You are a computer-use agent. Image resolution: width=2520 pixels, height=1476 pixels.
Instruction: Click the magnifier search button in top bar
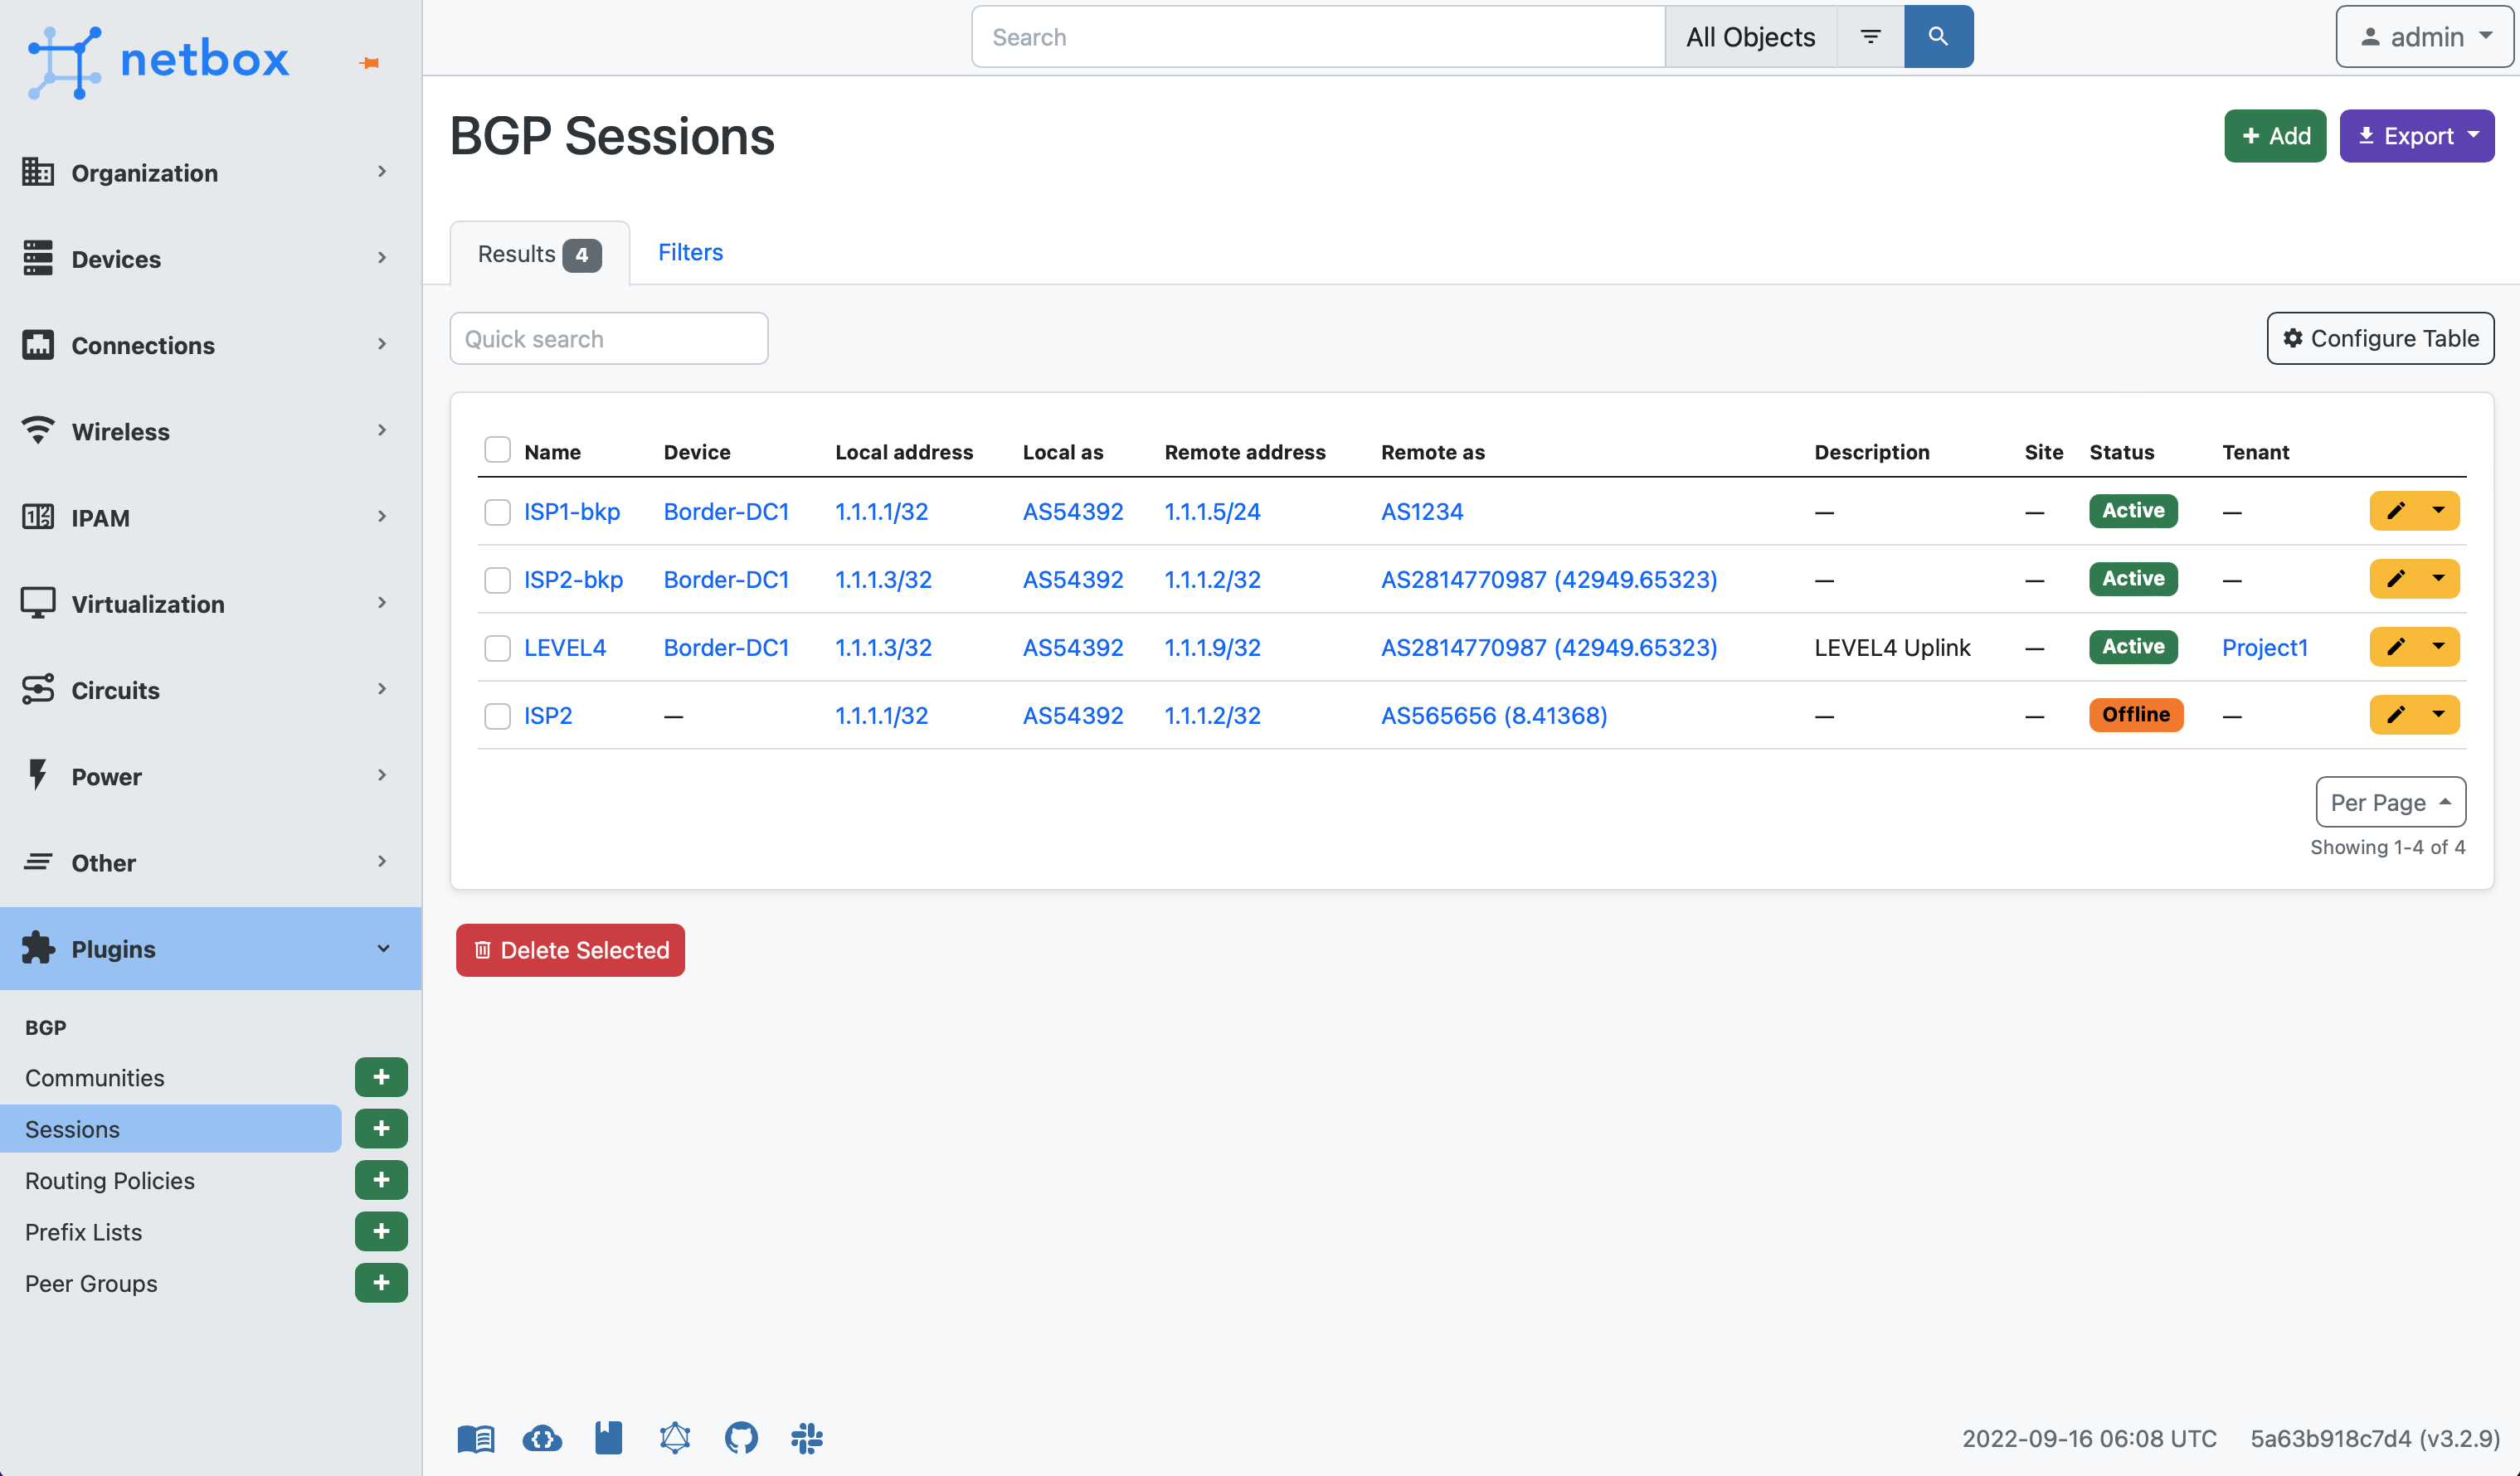(x=1938, y=37)
